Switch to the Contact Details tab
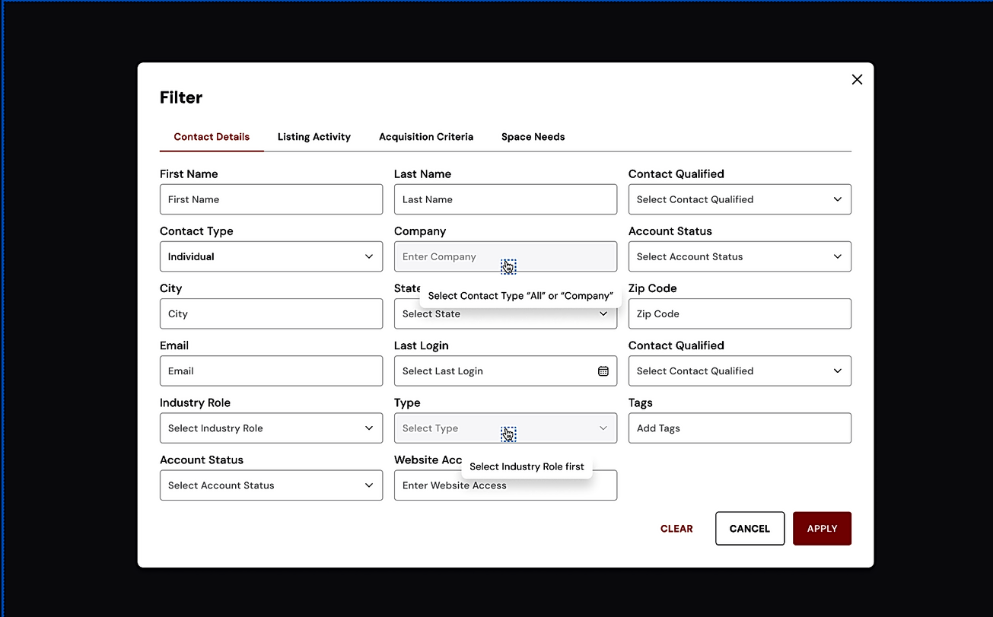 click(x=212, y=137)
